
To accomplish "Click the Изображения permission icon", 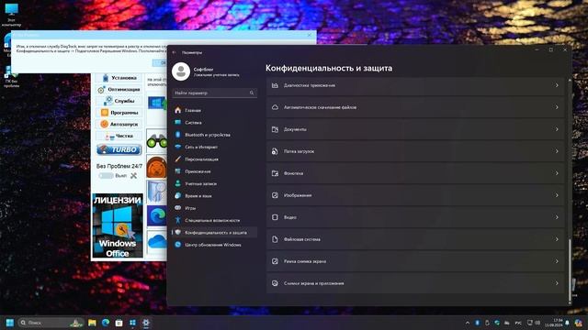I will [275, 195].
